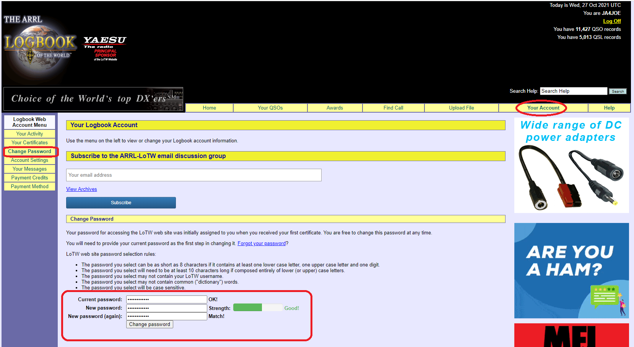The height and width of the screenshot is (347, 634).
Task: Open the Are You a Ham advertisement
Action: 571,271
